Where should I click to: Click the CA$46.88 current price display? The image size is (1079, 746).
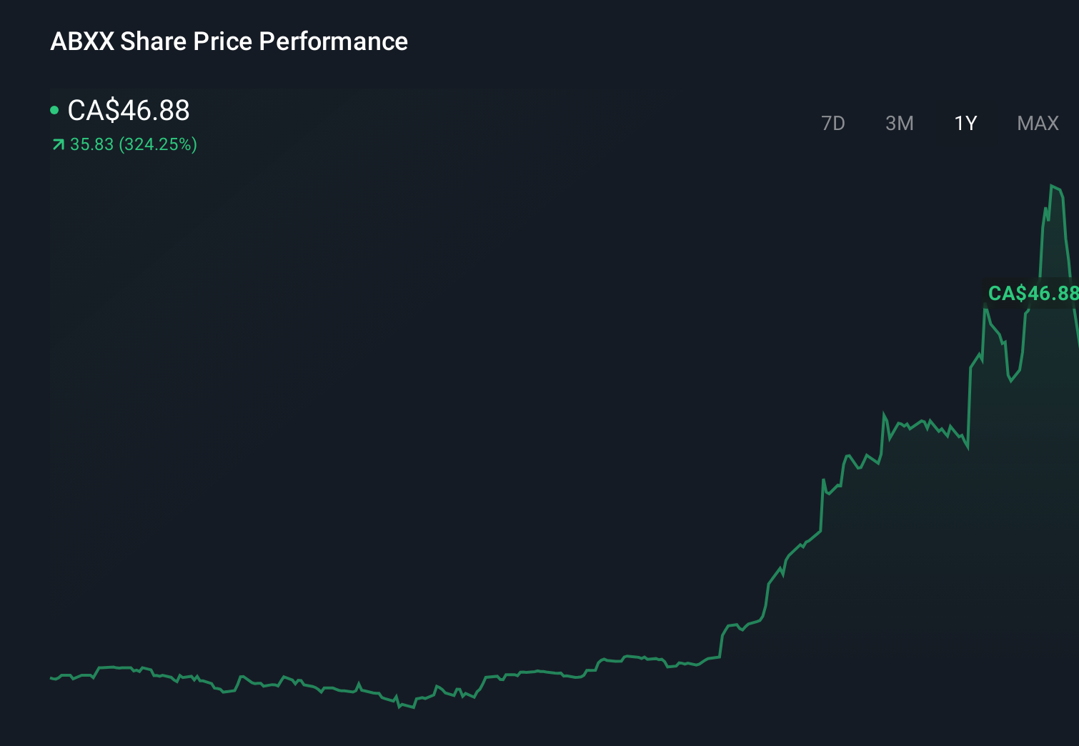click(x=128, y=110)
